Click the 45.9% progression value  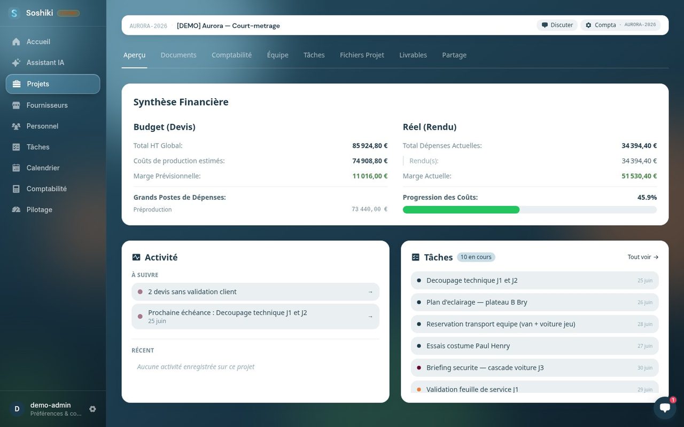(647, 197)
